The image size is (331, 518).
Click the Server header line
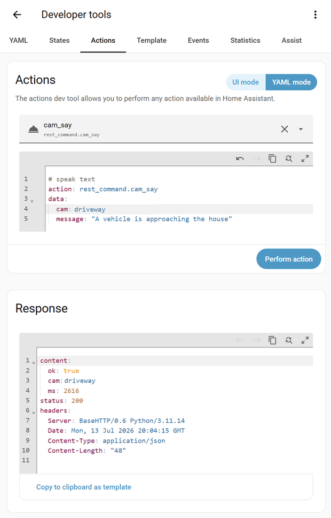pyautogui.click(x=116, y=421)
